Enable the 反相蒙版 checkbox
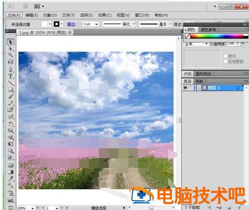The image size is (249, 210). 226,61
